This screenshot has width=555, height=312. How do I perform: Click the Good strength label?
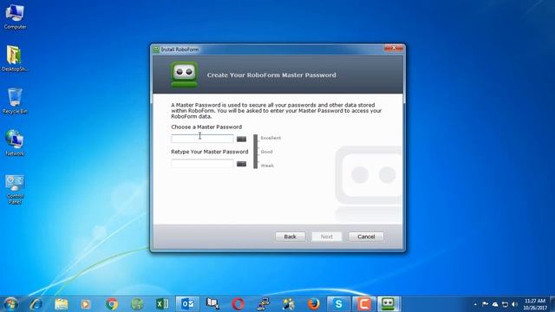point(266,152)
